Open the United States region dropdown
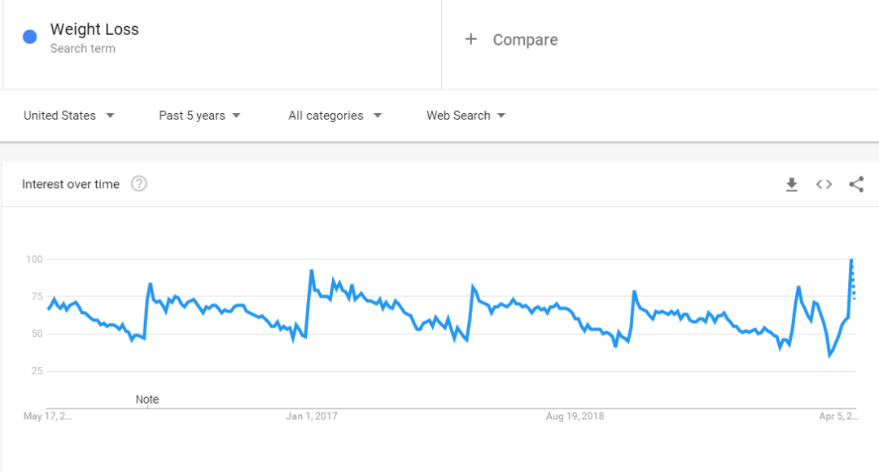 (68, 116)
